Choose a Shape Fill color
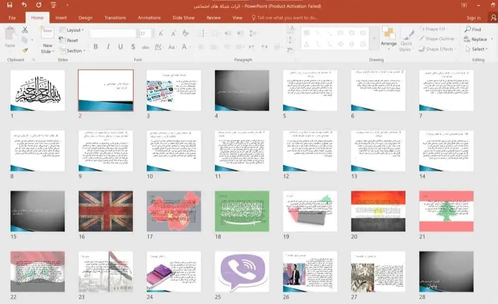The image size is (498, 304). (x=432, y=29)
